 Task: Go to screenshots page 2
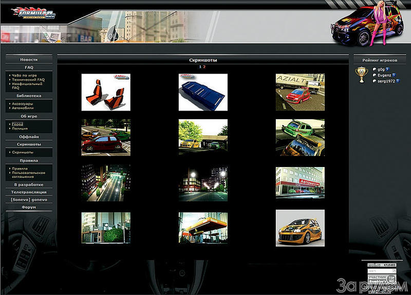pyautogui.click(x=204, y=67)
